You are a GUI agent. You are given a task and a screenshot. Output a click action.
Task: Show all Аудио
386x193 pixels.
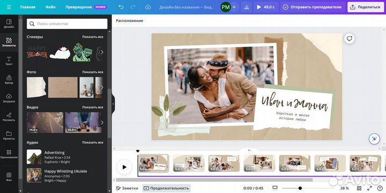93,142
